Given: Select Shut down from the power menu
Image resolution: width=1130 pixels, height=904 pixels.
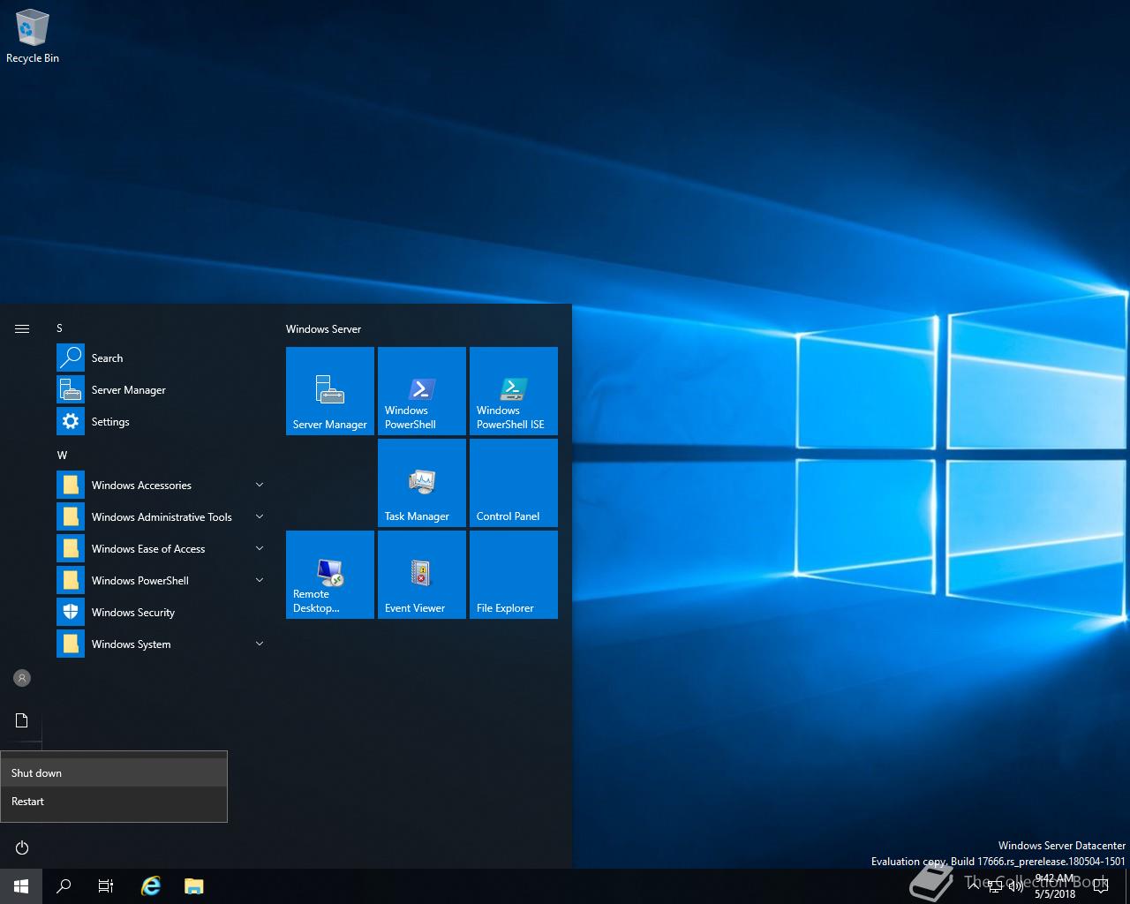Looking at the screenshot, I should coord(114,772).
